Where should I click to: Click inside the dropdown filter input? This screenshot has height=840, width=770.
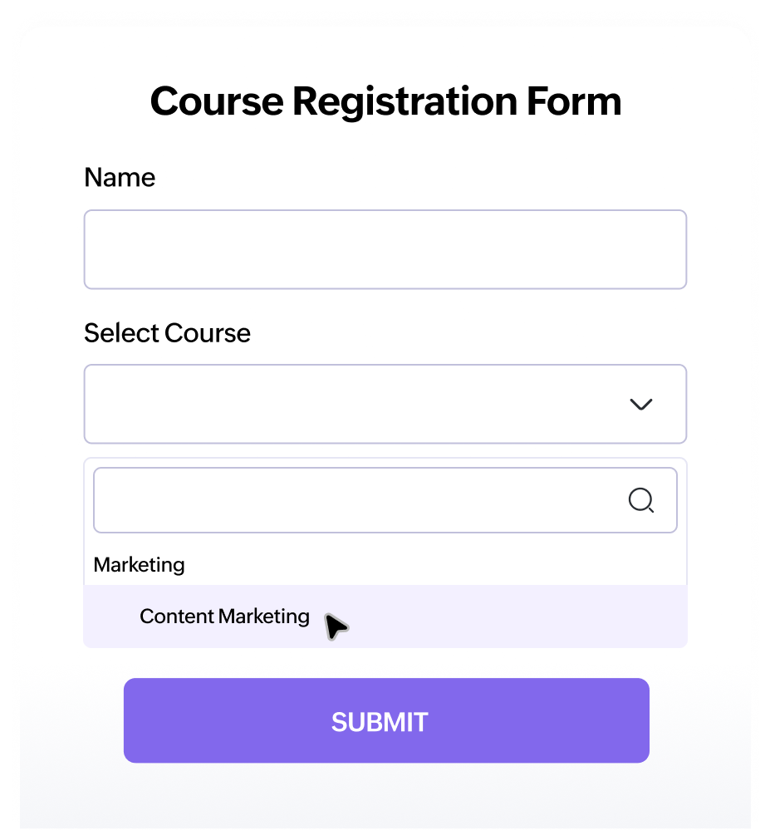tap(357, 500)
